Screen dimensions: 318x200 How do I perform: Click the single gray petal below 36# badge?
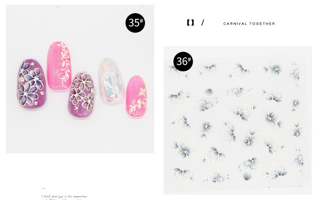[209, 93]
